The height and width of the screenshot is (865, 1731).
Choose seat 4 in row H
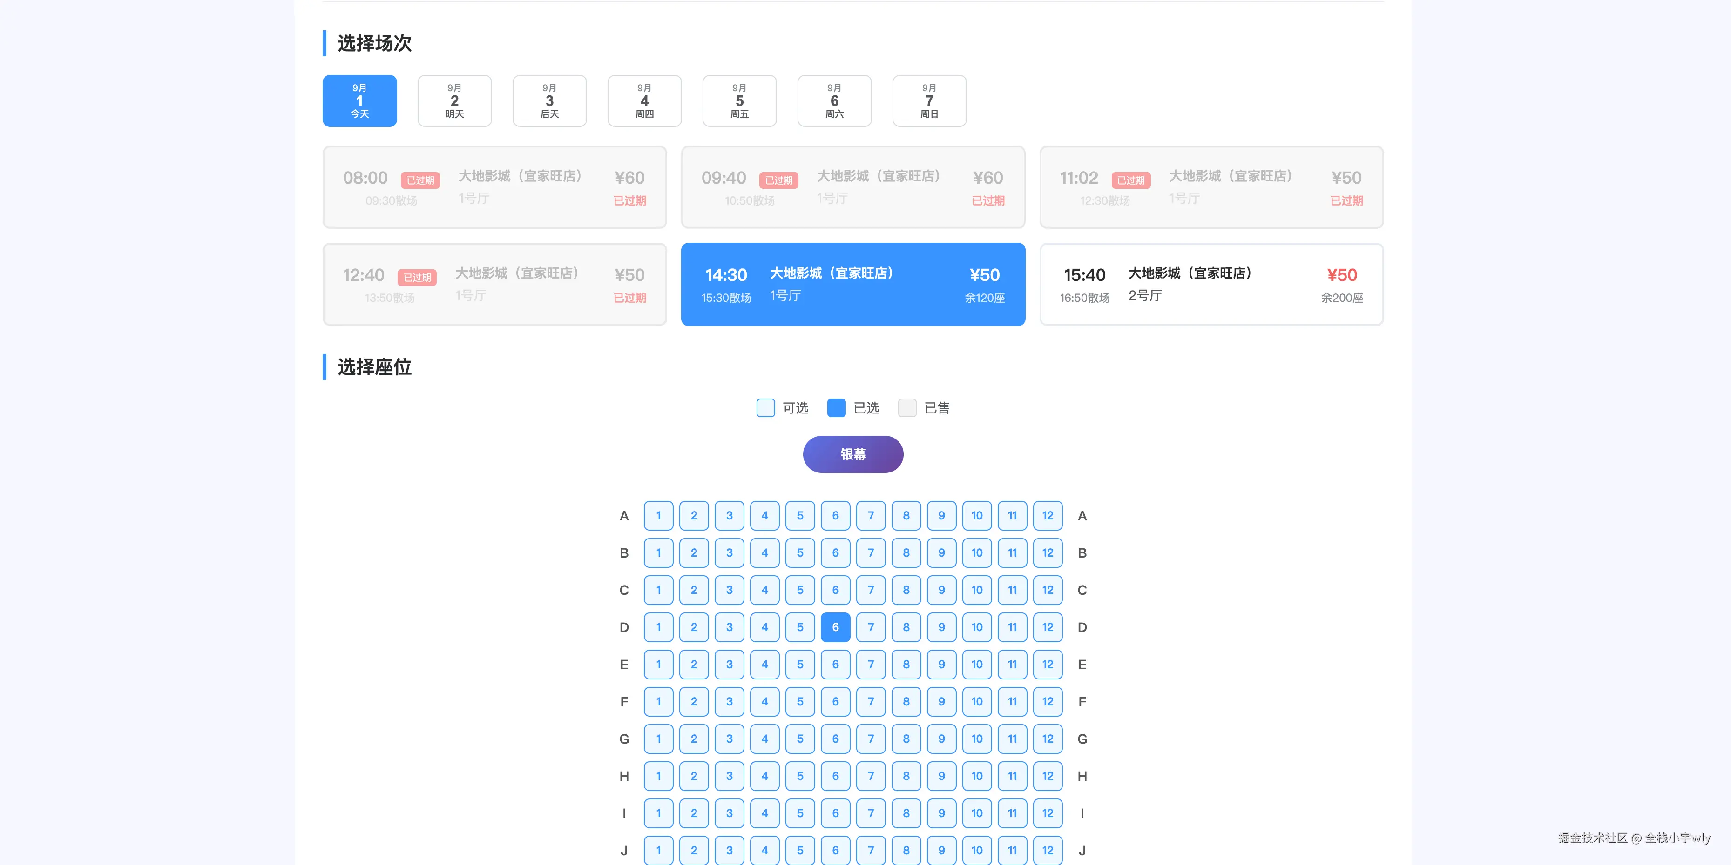tap(765, 776)
